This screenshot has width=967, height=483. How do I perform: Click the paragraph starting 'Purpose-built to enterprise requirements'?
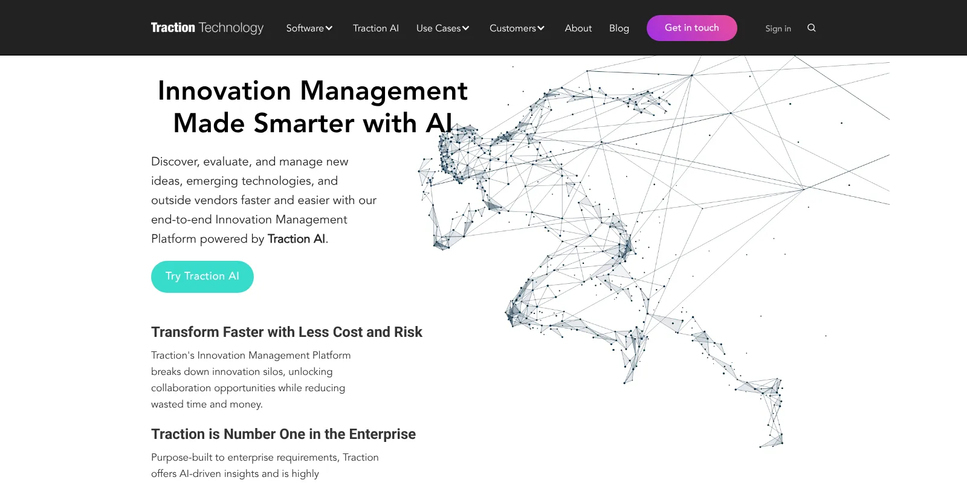pos(265,465)
